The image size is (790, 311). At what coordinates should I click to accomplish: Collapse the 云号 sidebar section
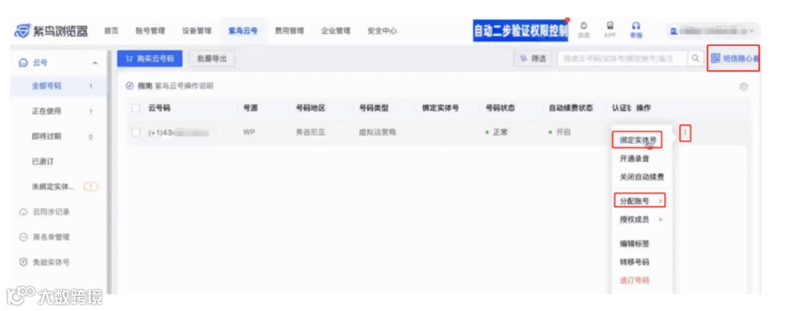[94, 63]
